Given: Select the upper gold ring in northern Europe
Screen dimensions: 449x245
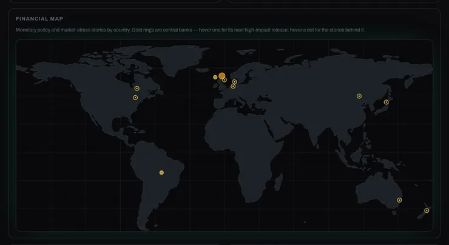Looking at the screenshot, I should pos(235,82).
